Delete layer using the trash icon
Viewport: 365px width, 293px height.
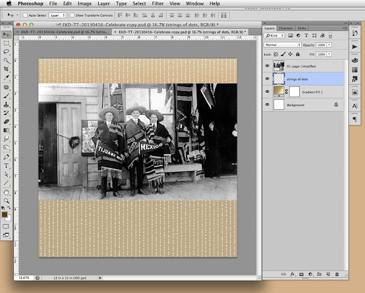click(x=337, y=274)
